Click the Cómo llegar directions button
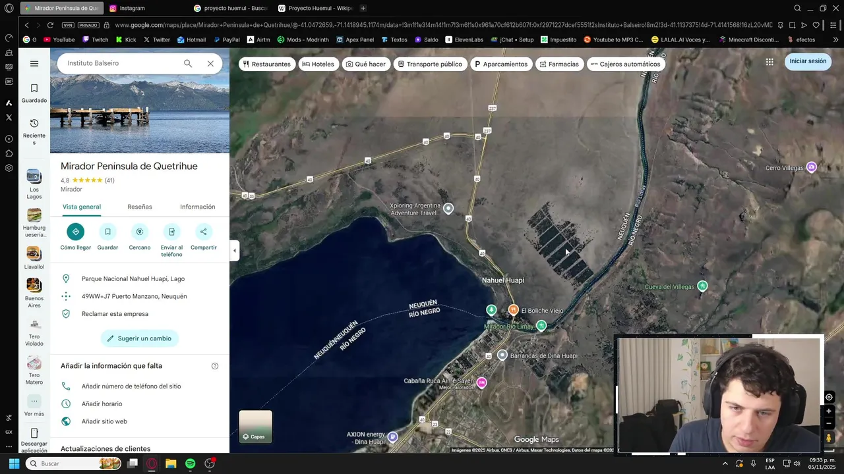The image size is (844, 474). pyautogui.click(x=76, y=237)
